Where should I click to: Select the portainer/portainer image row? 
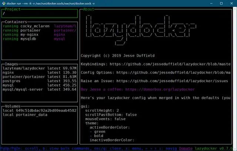40,77
